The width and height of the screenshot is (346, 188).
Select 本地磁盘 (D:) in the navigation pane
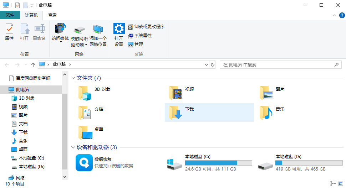[31, 167]
